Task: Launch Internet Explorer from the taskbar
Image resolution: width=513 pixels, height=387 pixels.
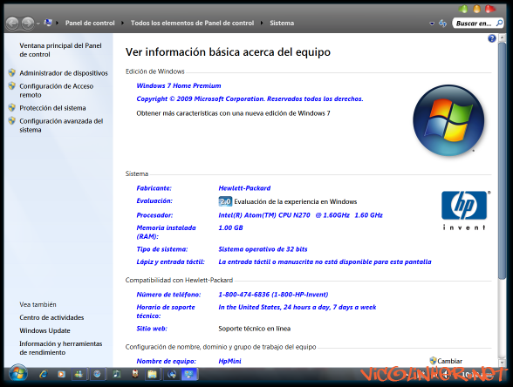Action: (44, 374)
